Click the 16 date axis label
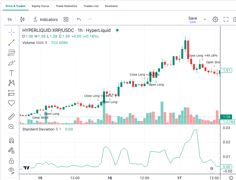Screen dimensions: 236x180 coord(110,178)
